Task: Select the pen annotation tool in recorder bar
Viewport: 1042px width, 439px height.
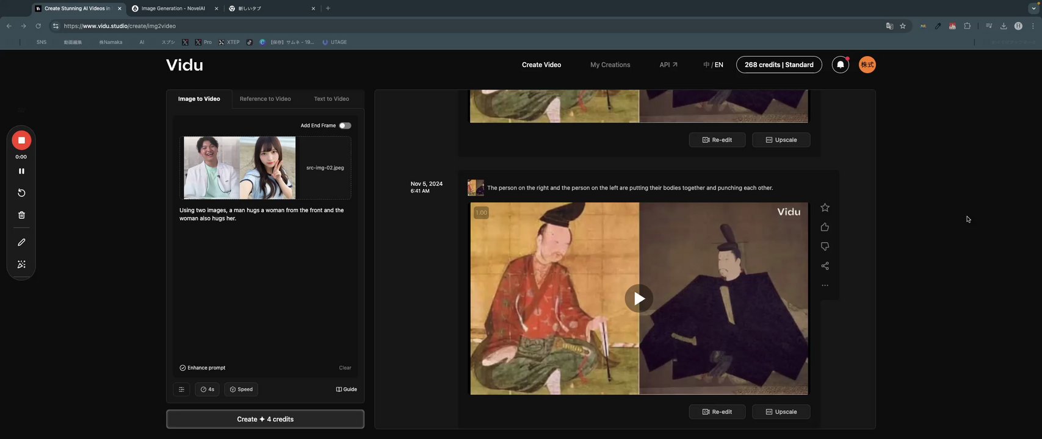Action: (x=21, y=242)
